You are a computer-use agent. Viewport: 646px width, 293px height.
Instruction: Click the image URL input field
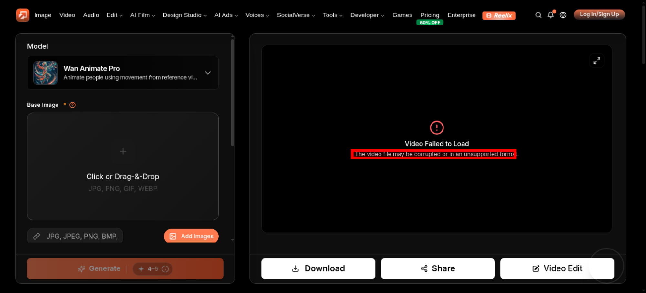(x=75, y=236)
